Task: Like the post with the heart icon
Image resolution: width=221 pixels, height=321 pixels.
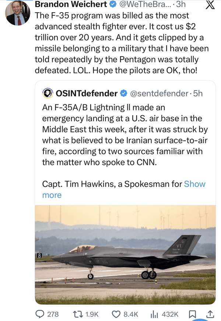Action: (x=116, y=314)
